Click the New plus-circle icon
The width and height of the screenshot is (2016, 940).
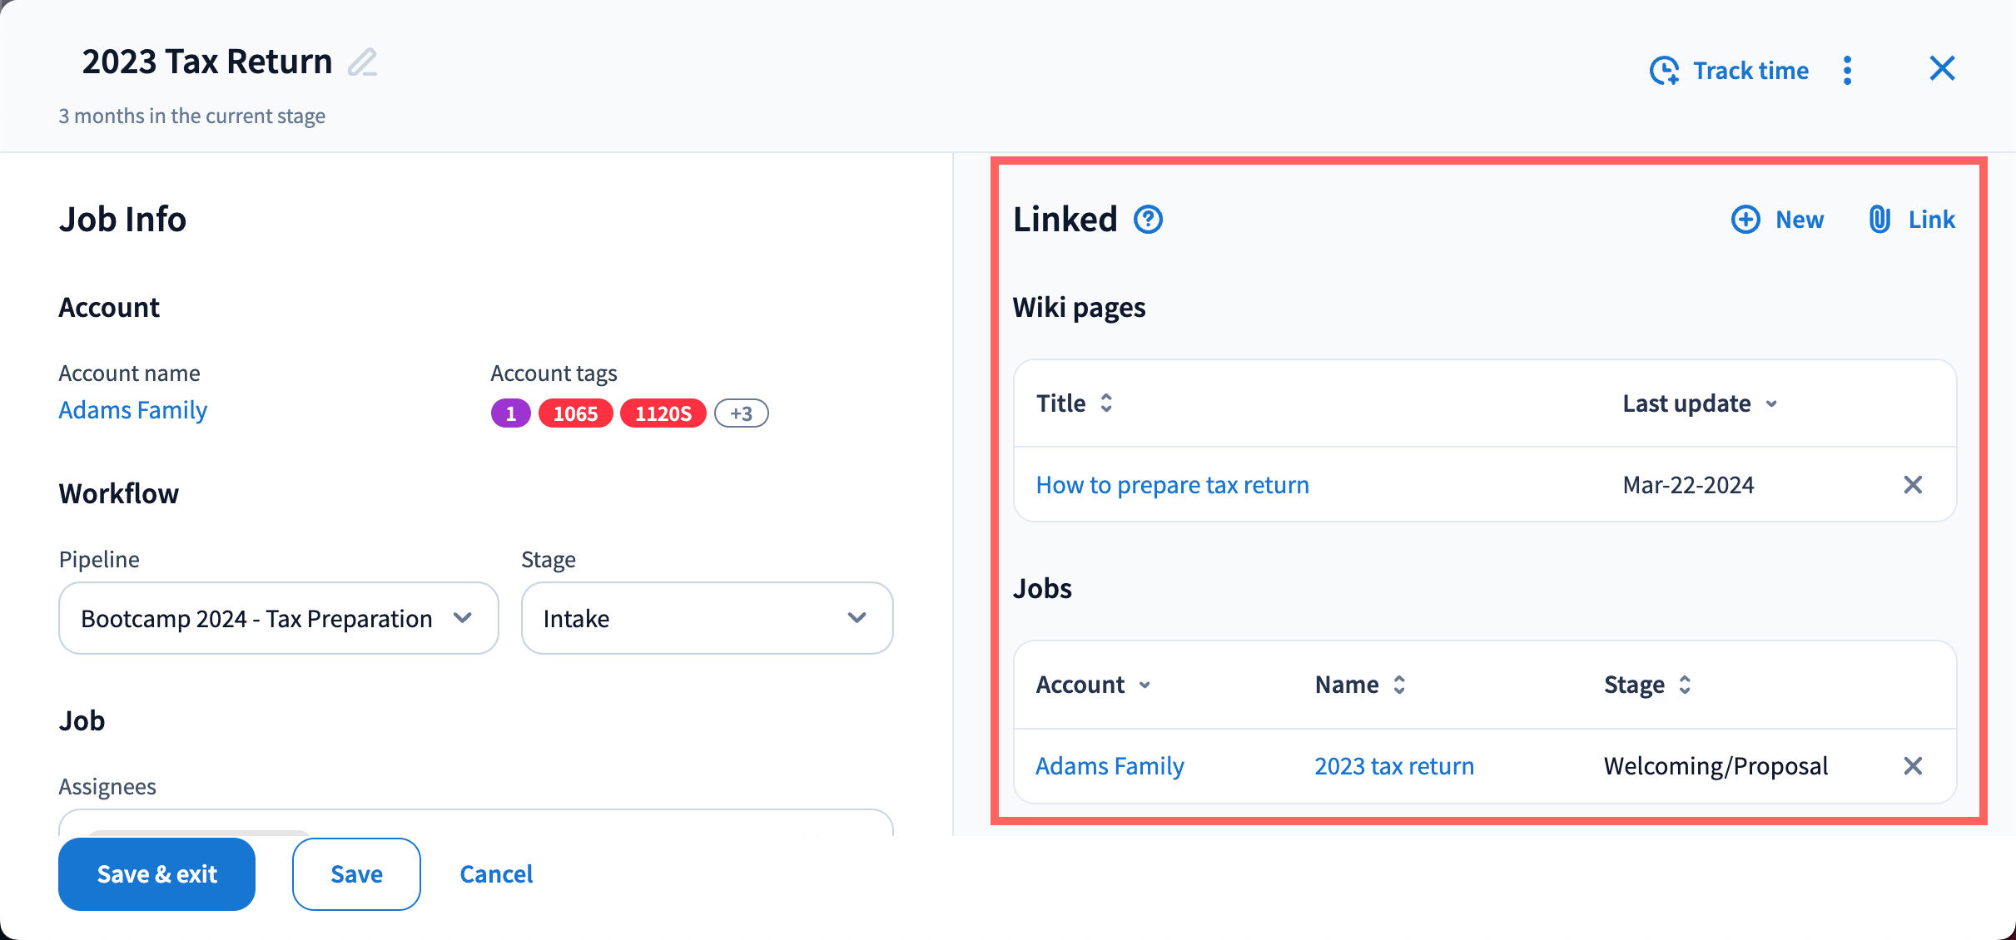pyautogui.click(x=1745, y=220)
